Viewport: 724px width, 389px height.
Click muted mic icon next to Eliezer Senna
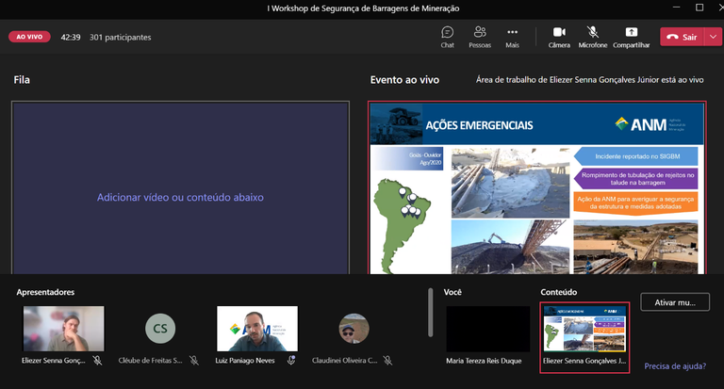(97, 360)
